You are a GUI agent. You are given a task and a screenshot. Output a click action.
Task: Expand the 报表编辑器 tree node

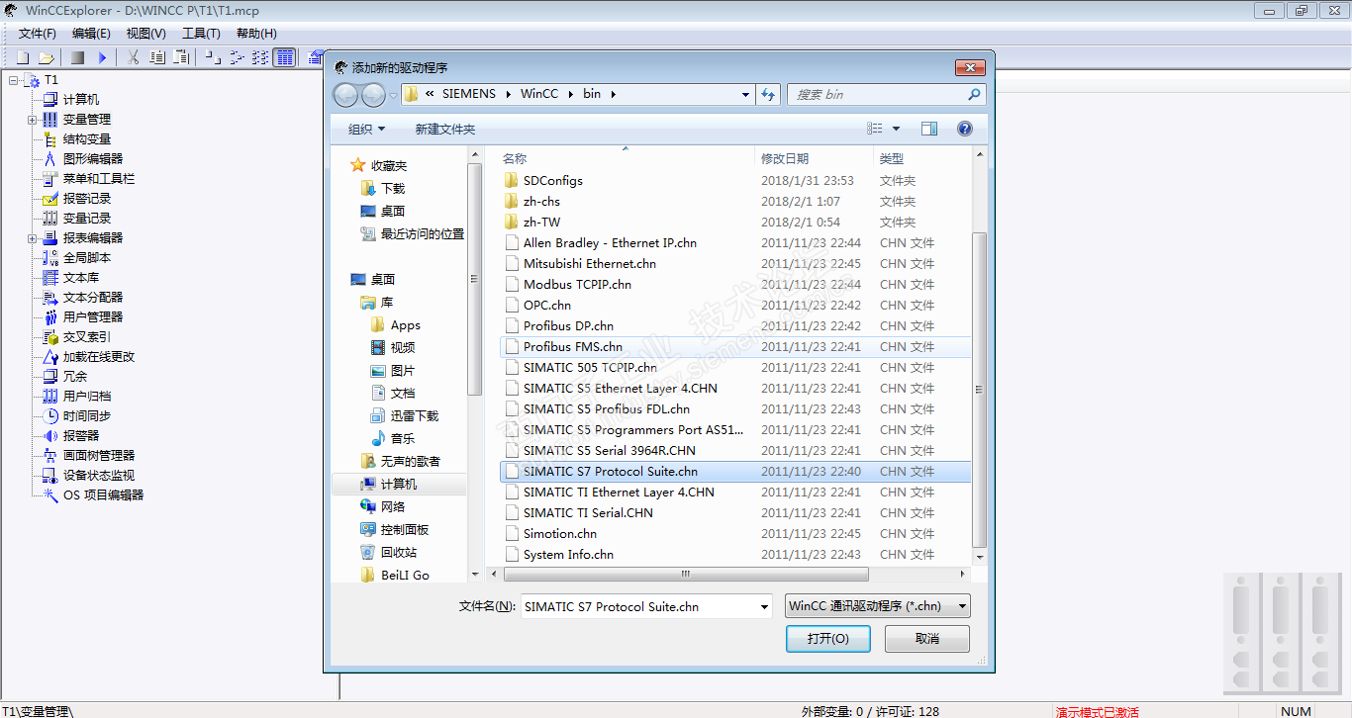coord(33,237)
